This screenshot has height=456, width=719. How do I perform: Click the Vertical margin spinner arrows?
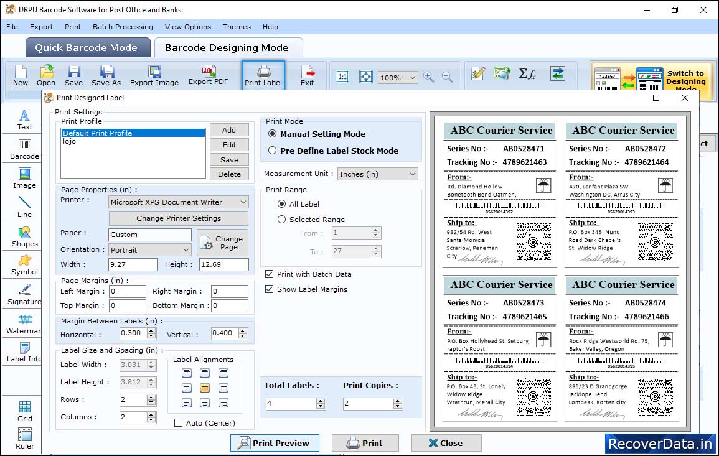point(243,333)
